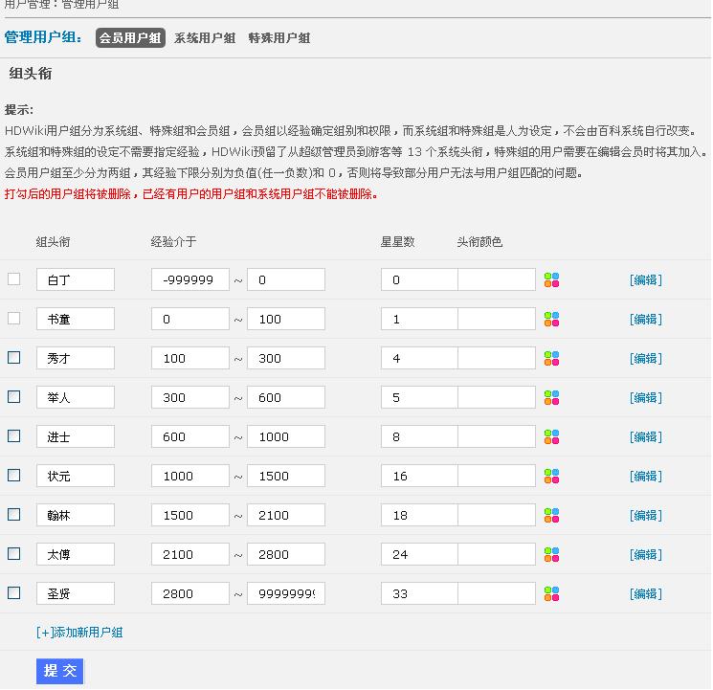Click the group title field containing 太傅

(x=76, y=554)
